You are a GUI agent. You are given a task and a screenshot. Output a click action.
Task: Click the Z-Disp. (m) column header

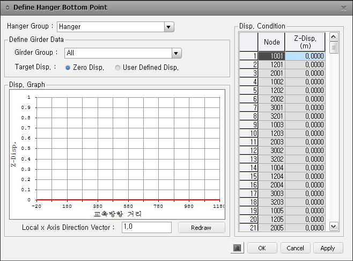point(305,42)
